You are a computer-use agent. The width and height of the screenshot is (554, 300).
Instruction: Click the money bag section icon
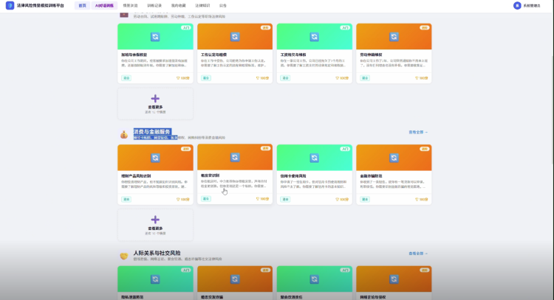click(123, 134)
